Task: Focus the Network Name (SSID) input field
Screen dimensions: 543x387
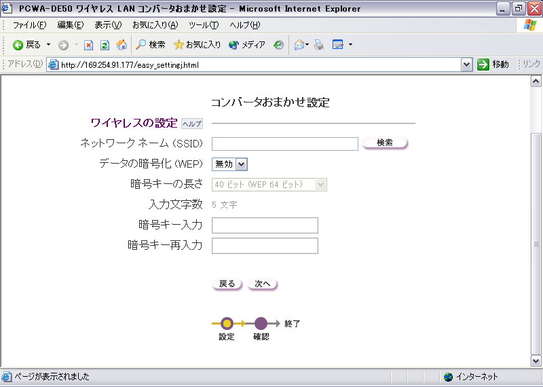Action: point(285,144)
